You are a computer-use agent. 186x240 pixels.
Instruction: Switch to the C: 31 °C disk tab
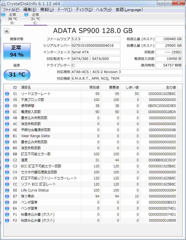pos(35,19)
